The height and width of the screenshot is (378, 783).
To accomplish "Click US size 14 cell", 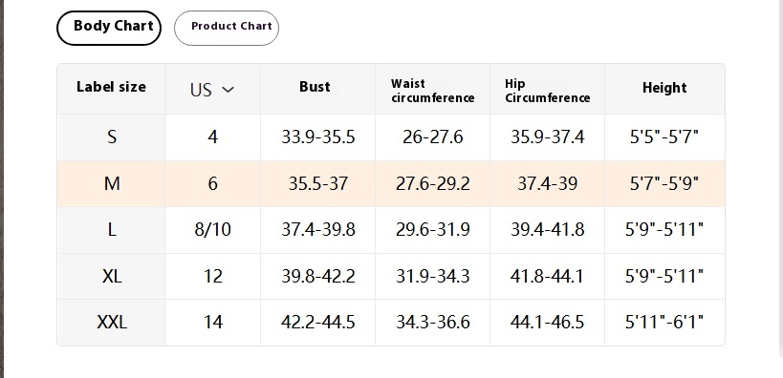I will 213,322.
